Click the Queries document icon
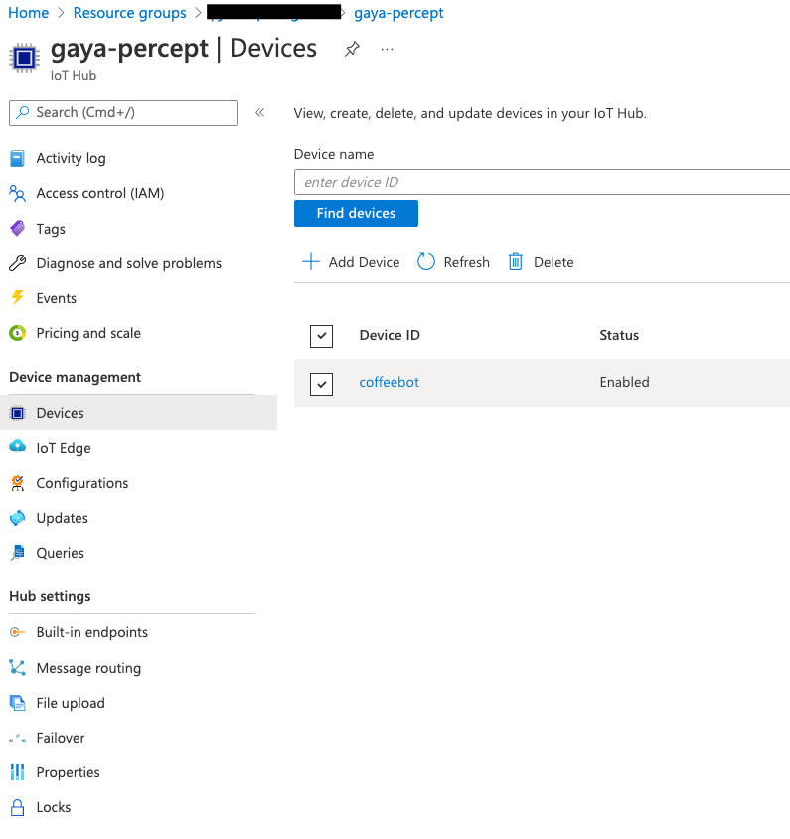Viewport: 790px width, 839px height. pos(17,553)
